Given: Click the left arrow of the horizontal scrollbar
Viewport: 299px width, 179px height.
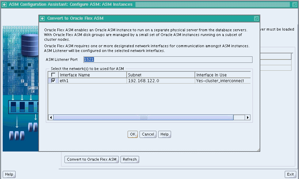Looking at the screenshot, I should [51, 118].
